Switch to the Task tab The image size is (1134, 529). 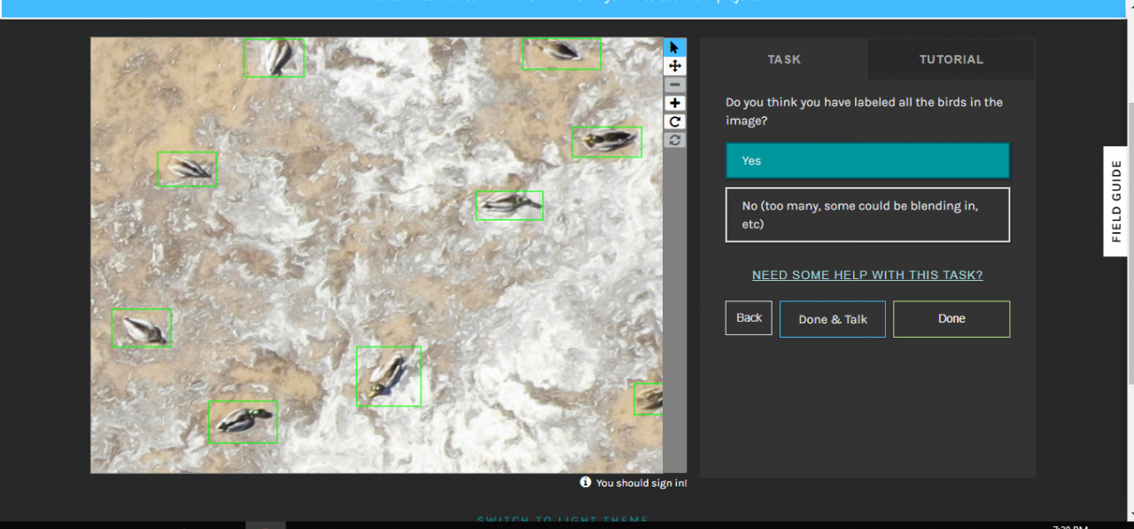pyautogui.click(x=784, y=59)
